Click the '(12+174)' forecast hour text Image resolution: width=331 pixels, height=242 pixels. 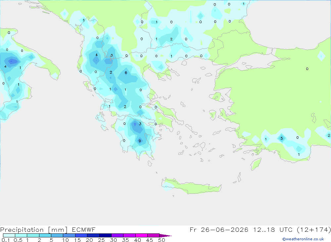pyautogui.click(x=314, y=229)
